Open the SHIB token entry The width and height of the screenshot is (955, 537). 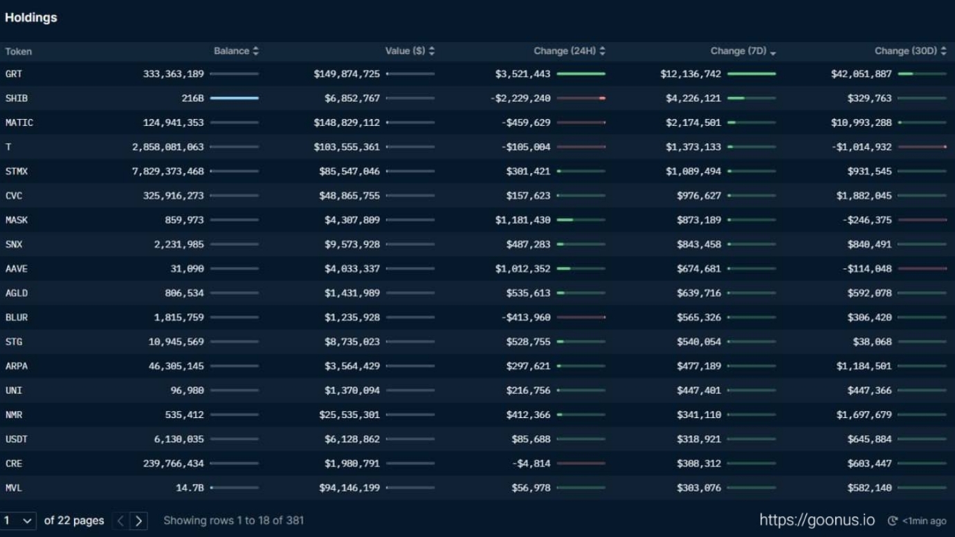(17, 98)
